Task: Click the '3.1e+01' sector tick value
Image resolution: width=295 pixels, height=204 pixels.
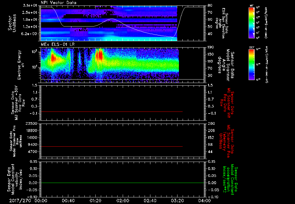Action: (x=30, y=5)
